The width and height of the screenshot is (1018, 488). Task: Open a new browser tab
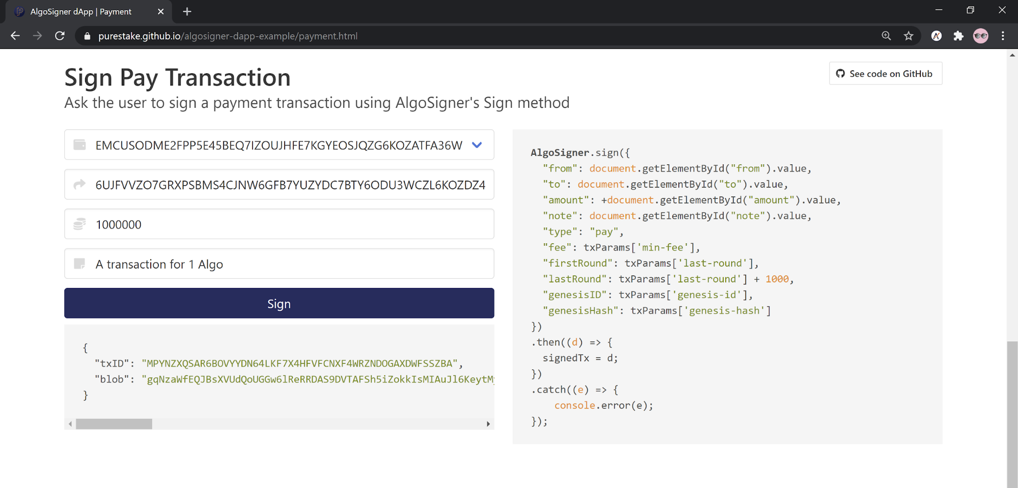(x=186, y=11)
